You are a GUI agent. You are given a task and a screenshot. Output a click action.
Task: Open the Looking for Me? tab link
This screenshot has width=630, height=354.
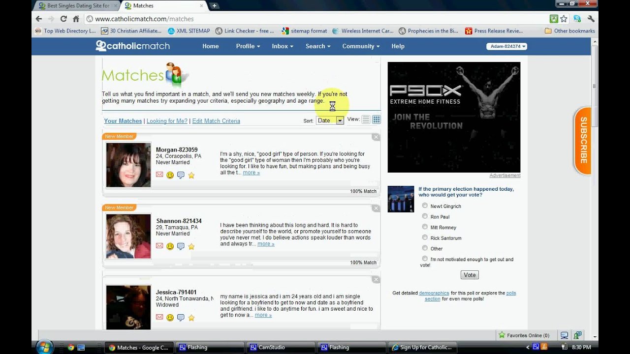(167, 121)
